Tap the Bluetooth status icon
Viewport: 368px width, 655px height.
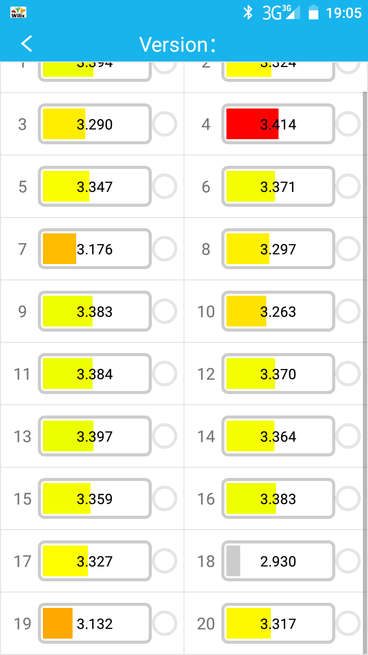(248, 12)
